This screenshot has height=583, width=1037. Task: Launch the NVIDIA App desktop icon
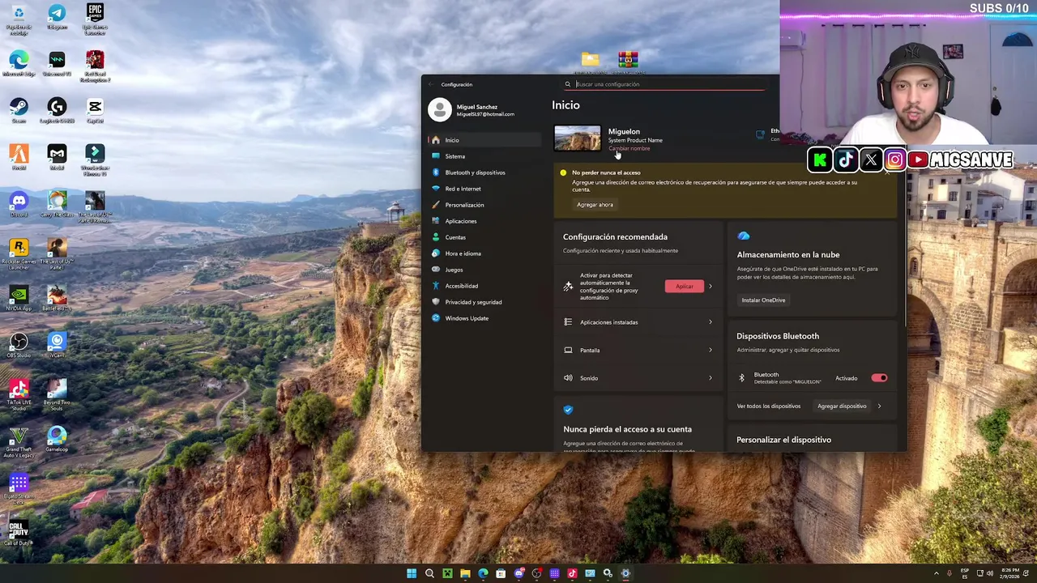[x=19, y=298]
